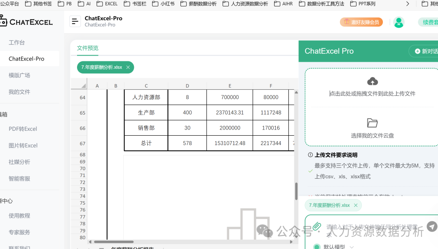Click the cloud upload icon

click(372, 81)
